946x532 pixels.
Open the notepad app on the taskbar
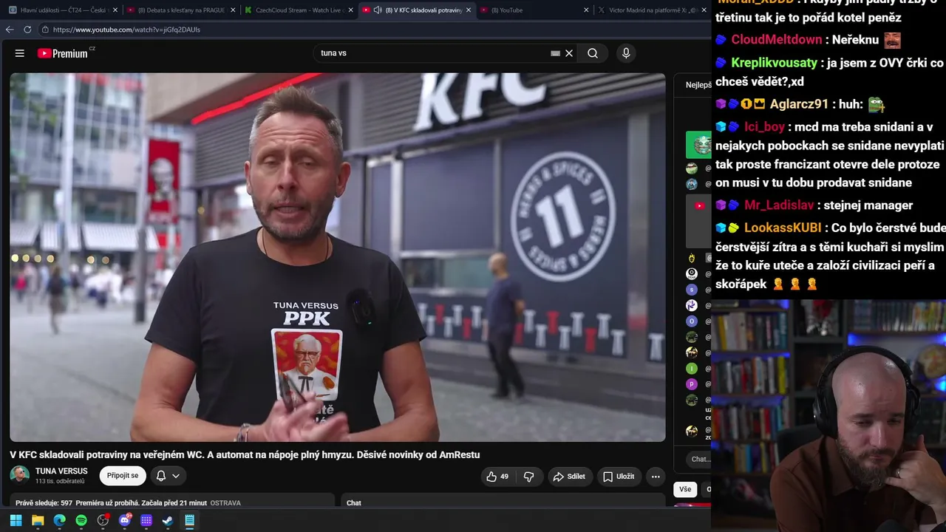[x=190, y=520]
